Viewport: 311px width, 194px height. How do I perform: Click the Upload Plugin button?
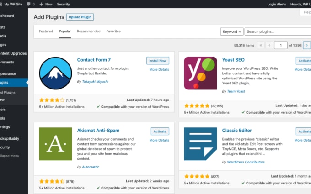point(80,17)
